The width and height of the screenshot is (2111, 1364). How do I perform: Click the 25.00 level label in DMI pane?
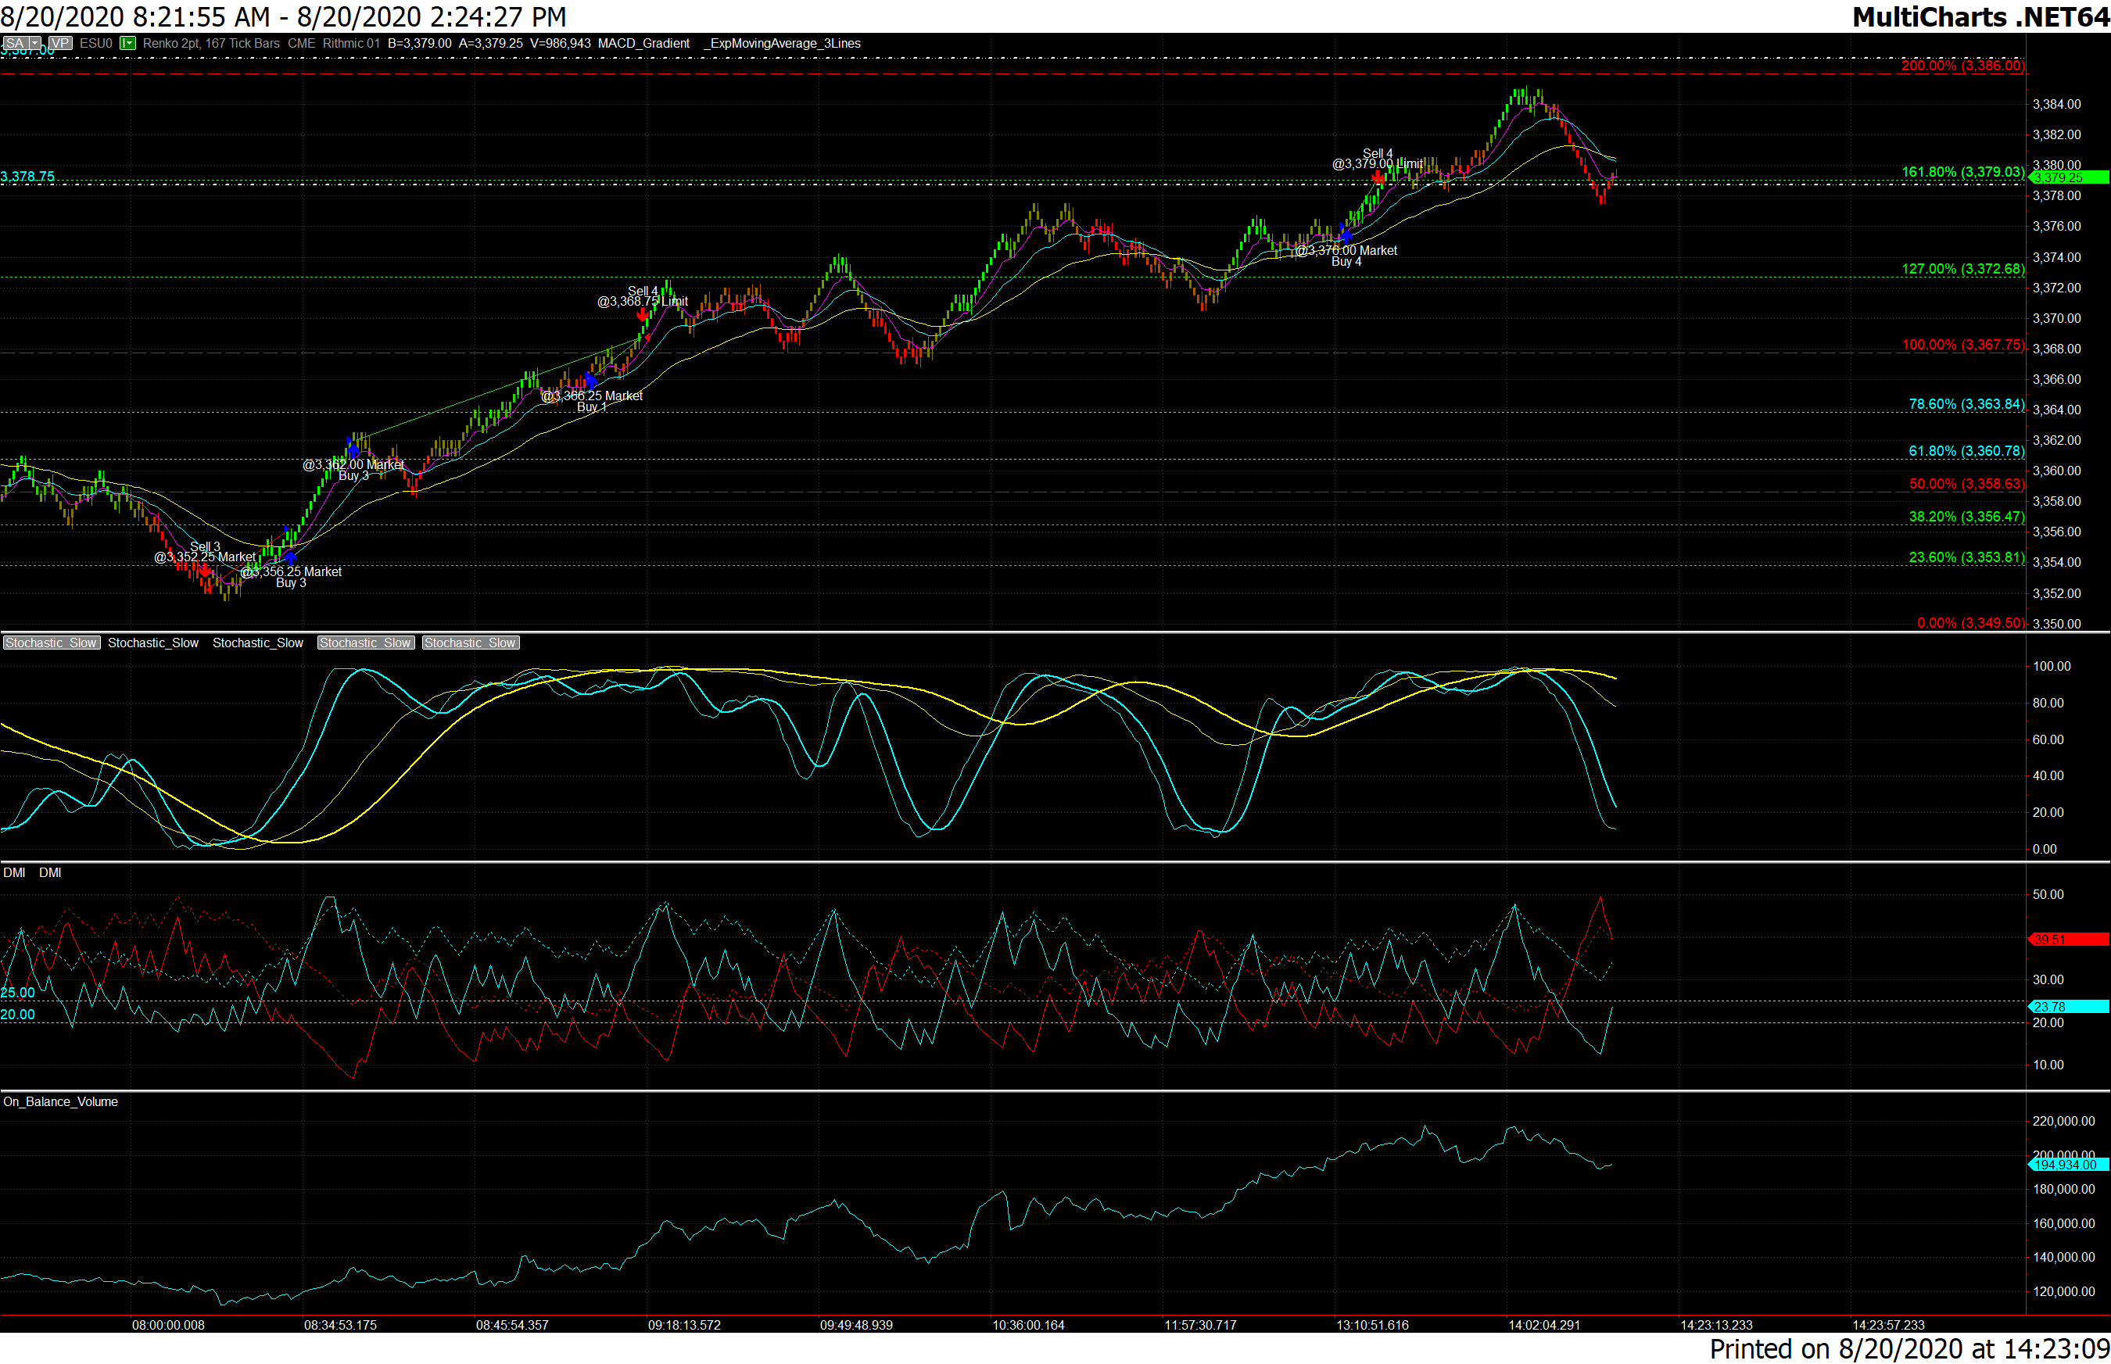pos(18,993)
